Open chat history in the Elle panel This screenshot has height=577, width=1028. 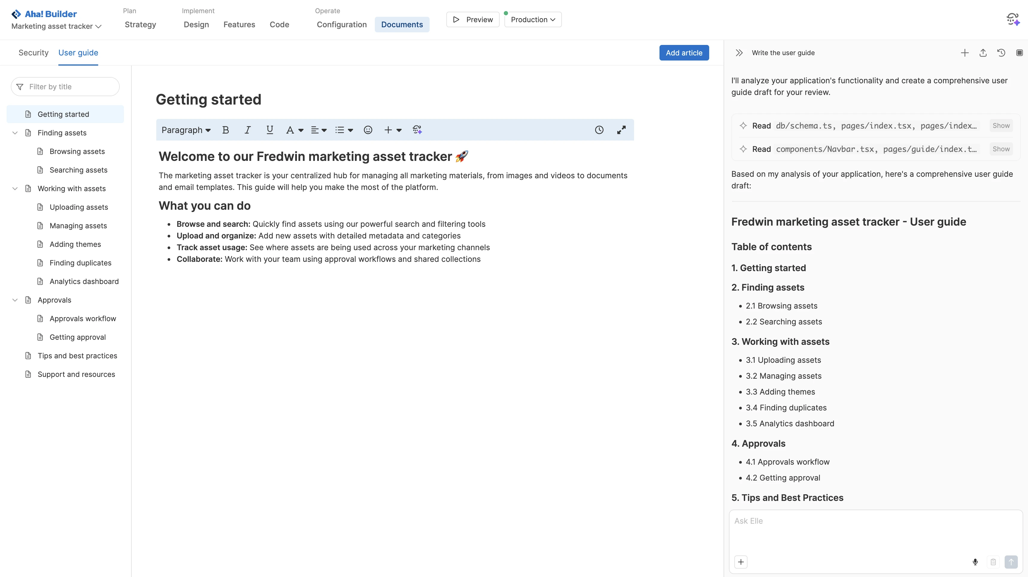pyautogui.click(x=1001, y=53)
